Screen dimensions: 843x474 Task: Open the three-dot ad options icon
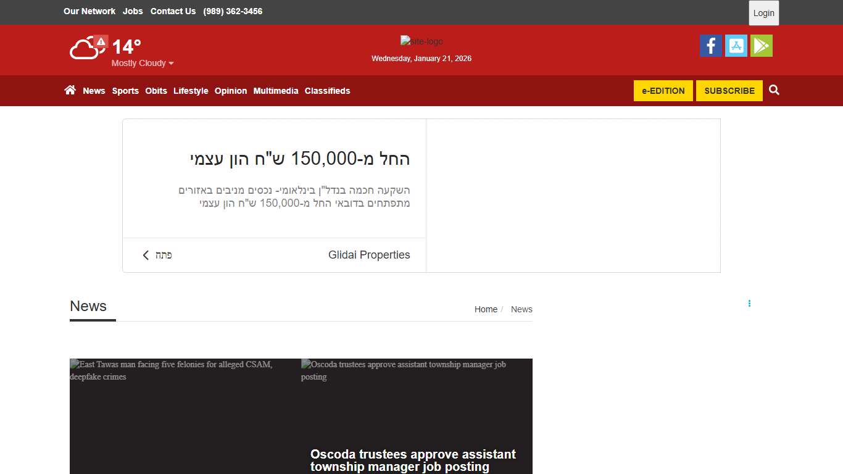click(x=749, y=304)
